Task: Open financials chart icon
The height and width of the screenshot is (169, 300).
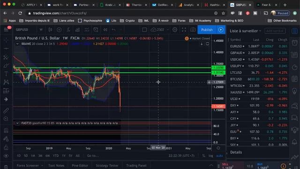Action: coord(77,30)
